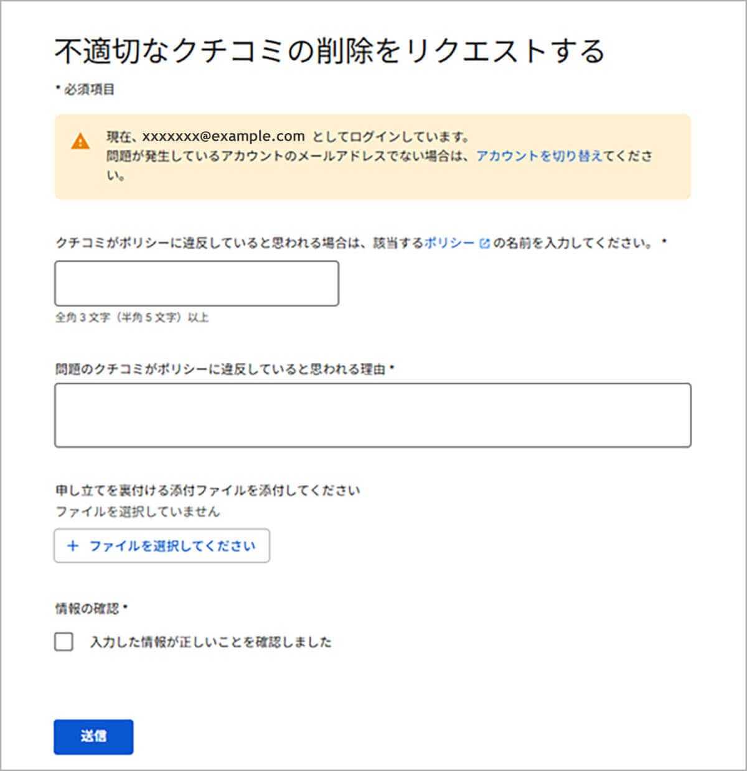The height and width of the screenshot is (771, 747).
Task: Click the 申し立てを裏付ける添付ファイルを添付してください label
Action: pyautogui.click(x=207, y=491)
